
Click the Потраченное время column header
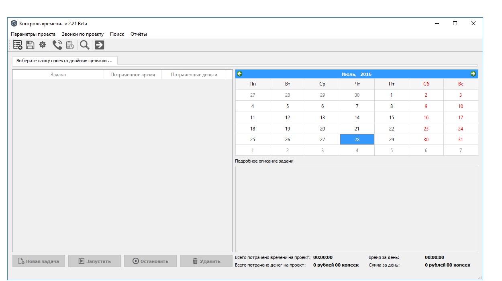(133, 75)
